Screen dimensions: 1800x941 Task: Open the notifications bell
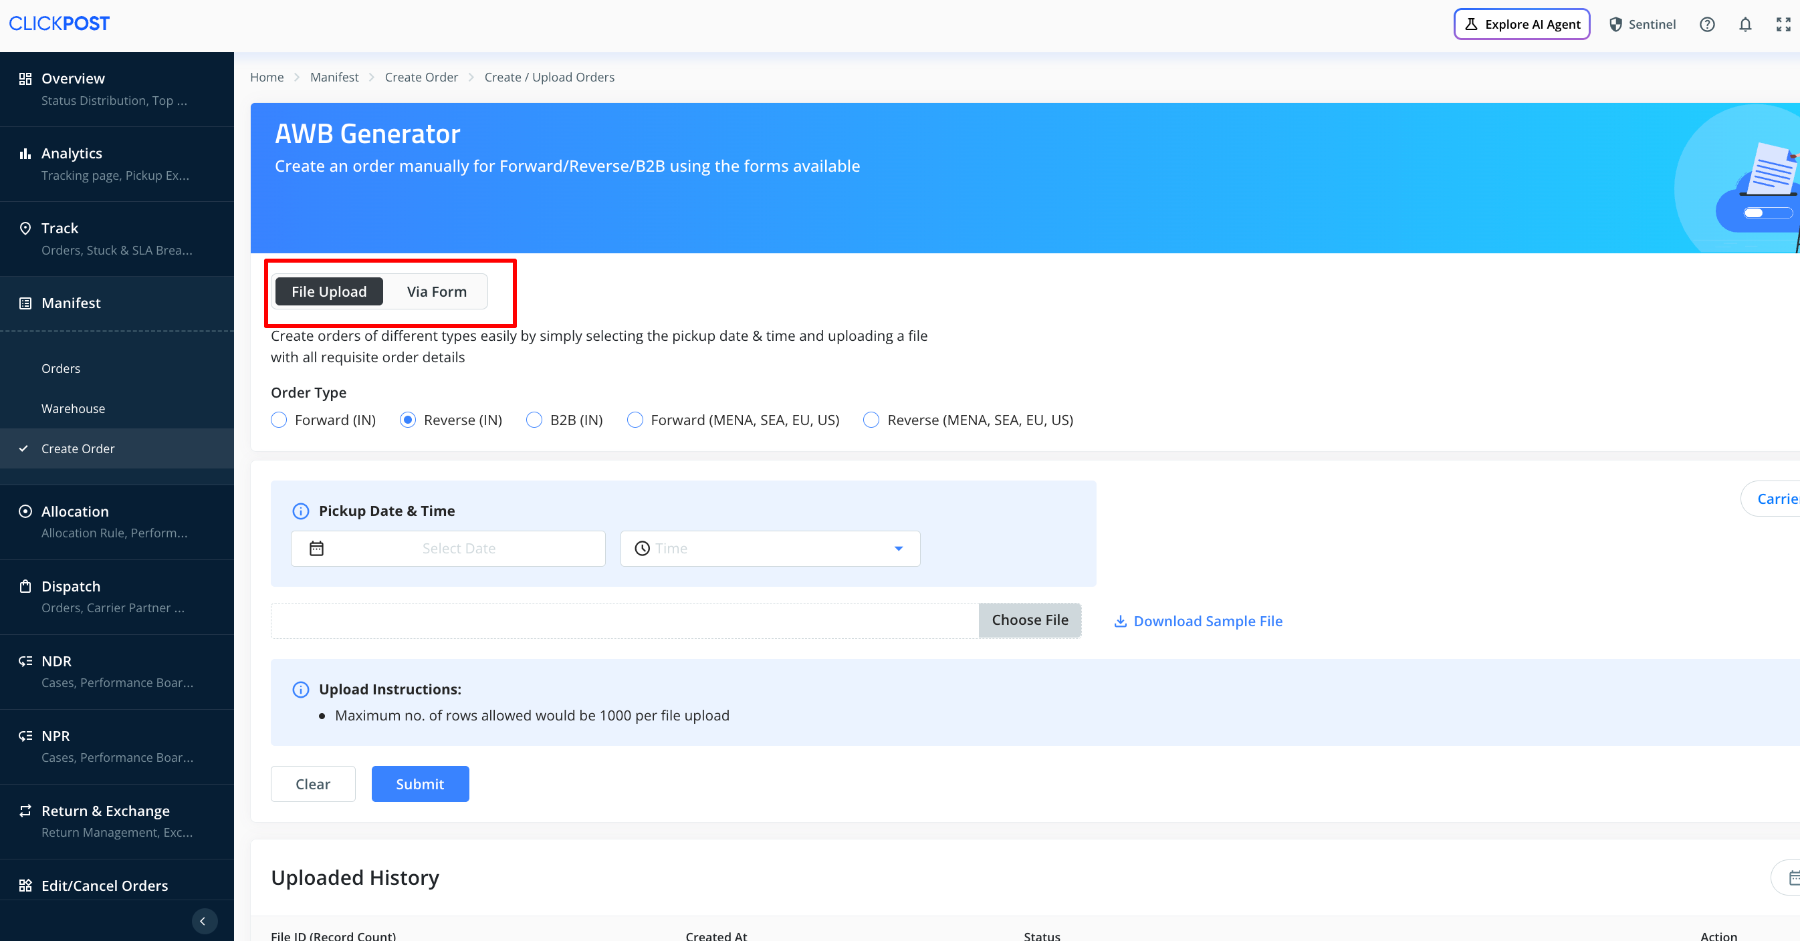point(1745,25)
